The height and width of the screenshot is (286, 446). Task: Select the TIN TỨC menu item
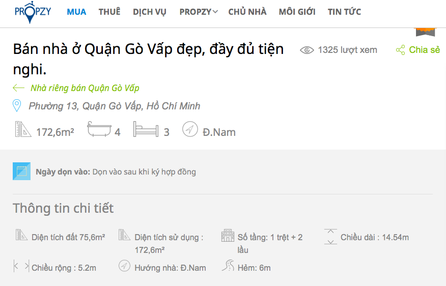344,12
